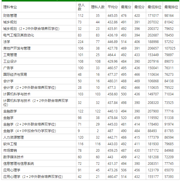Click the 财务管理 major cell

(10, 16)
